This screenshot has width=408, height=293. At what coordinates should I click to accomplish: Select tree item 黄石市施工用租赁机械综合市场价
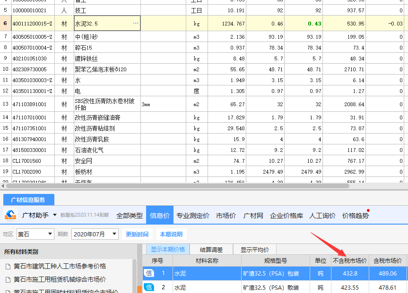(x=60, y=279)
